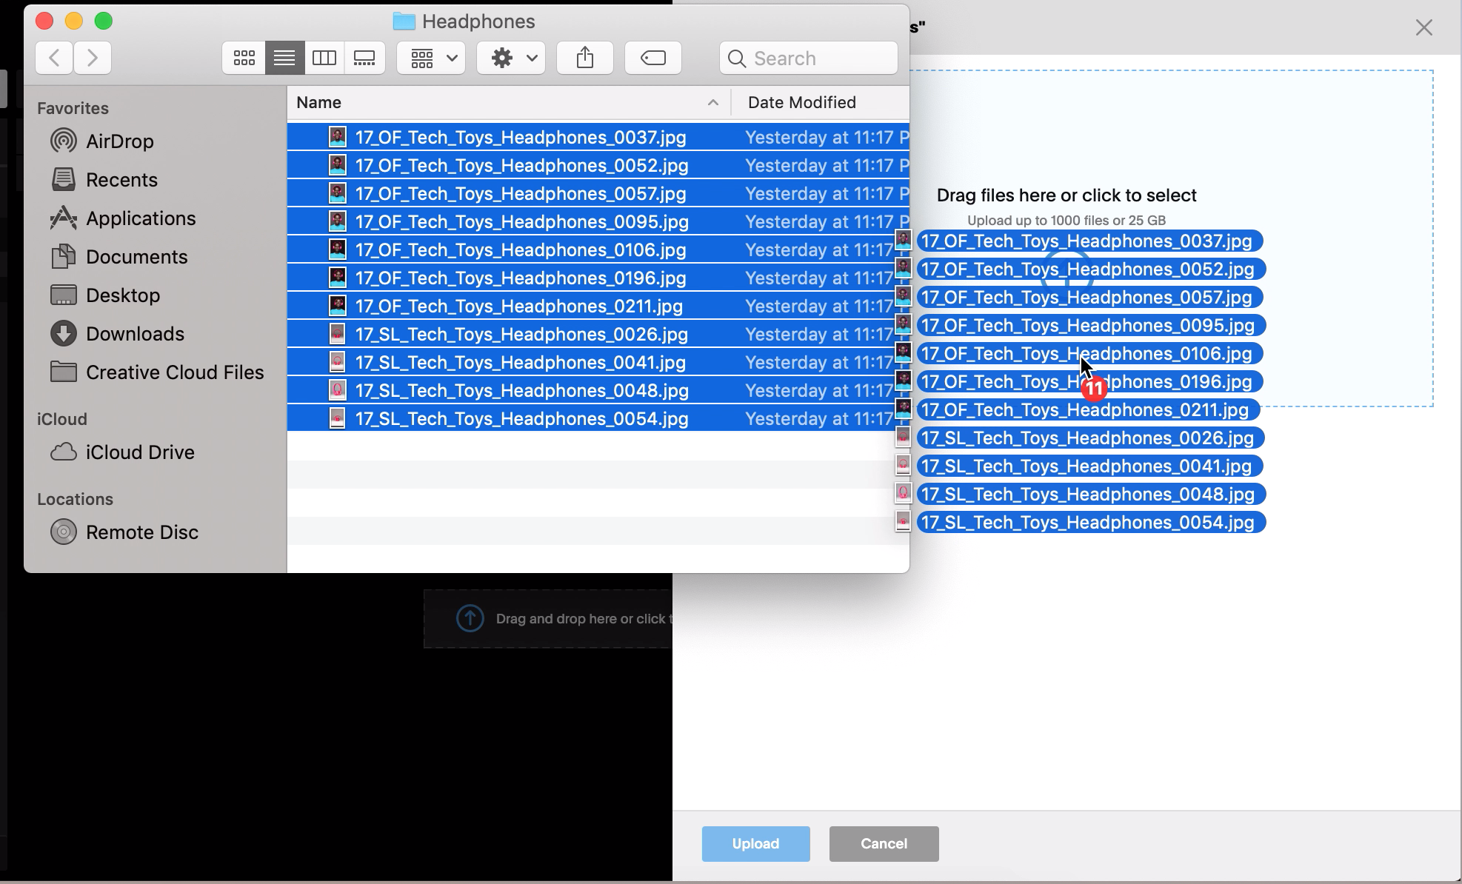Click the Cancel button in upload dialog
Screen dimensions: 1462x884
pos(884,843)
